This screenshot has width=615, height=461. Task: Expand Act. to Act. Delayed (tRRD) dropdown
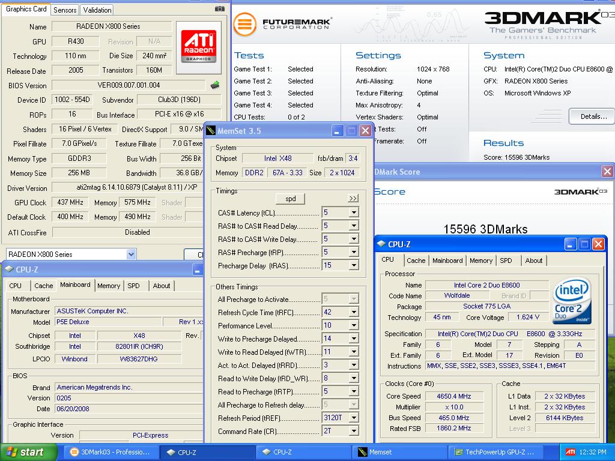[354, 365]
